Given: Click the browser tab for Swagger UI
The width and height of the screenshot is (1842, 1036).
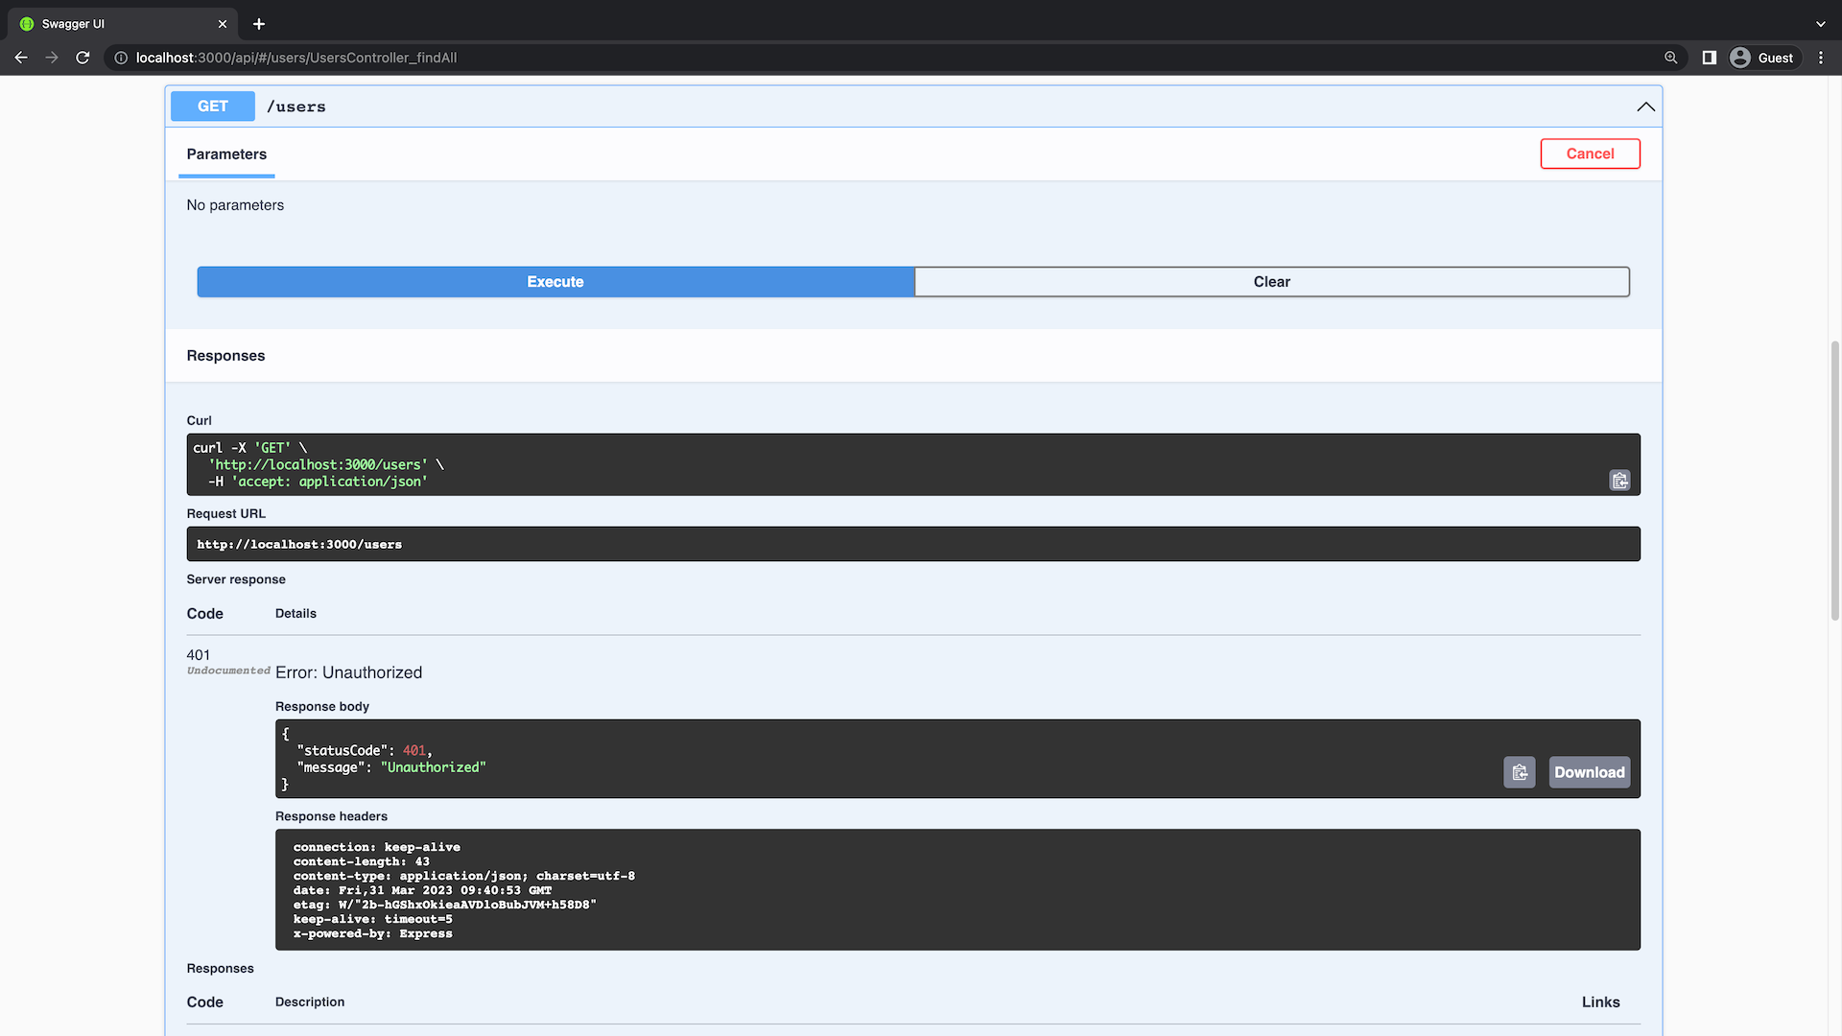Looking at the screenshot, I should 116,24.
